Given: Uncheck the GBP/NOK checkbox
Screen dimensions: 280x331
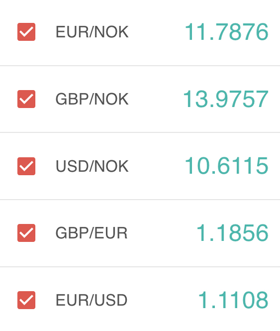Looking at the screenshot, I should coord(26,99).
